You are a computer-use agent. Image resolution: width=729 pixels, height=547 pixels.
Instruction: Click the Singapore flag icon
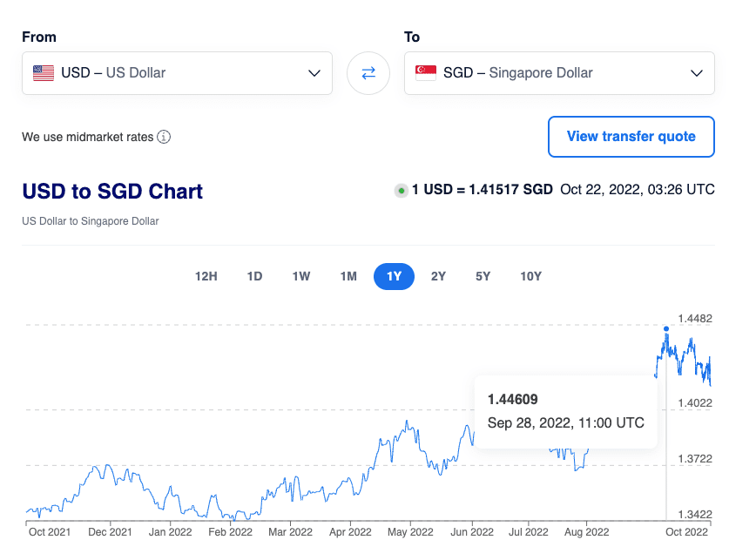[426, 73]
